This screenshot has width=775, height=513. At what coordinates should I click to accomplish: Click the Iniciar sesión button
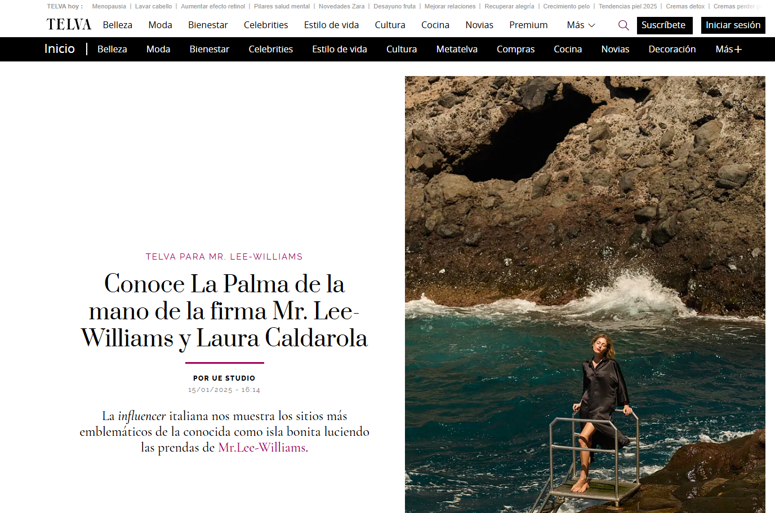(x=733, y=25)
